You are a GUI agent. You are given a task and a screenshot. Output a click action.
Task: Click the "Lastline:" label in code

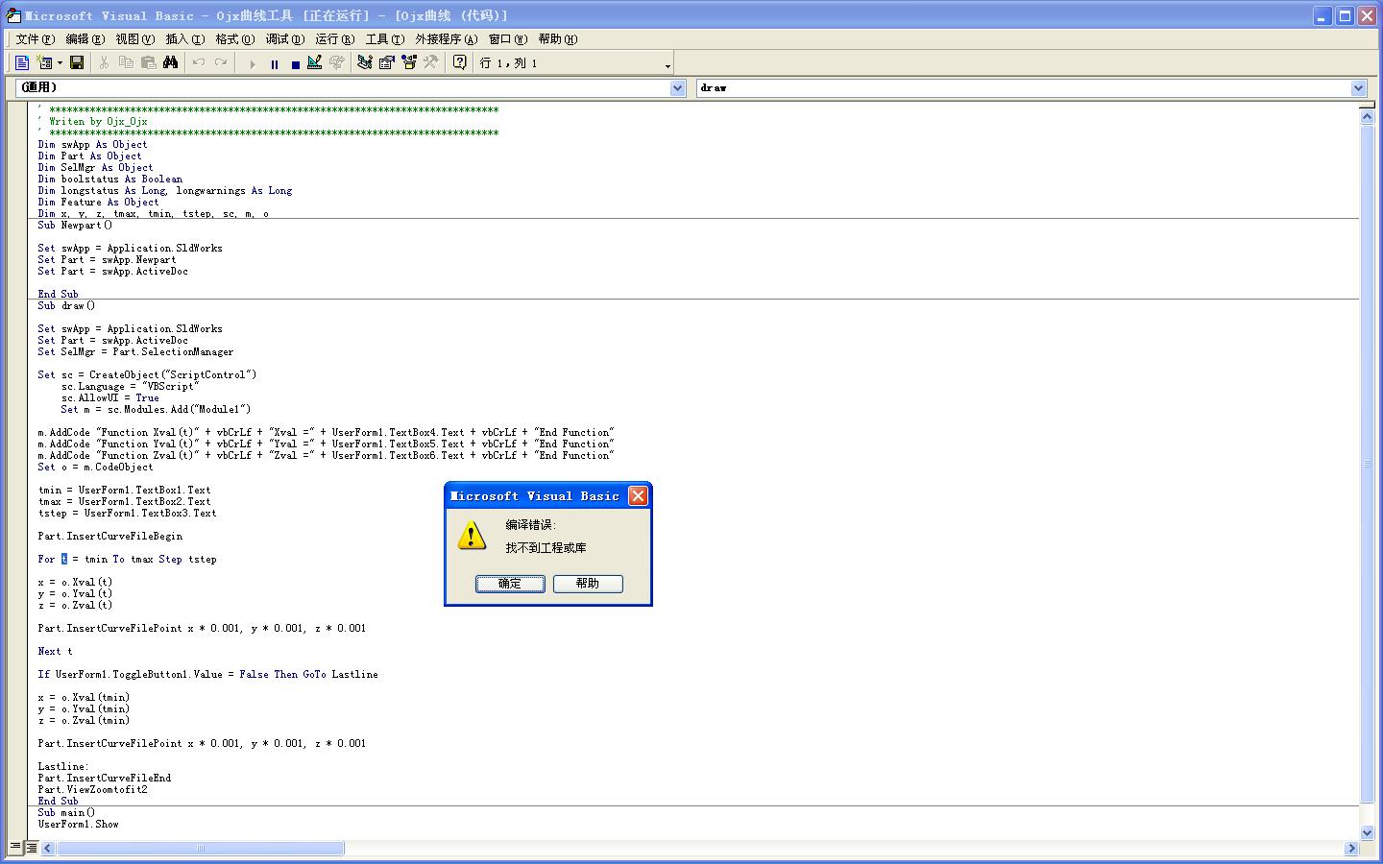tap(63, 766)
